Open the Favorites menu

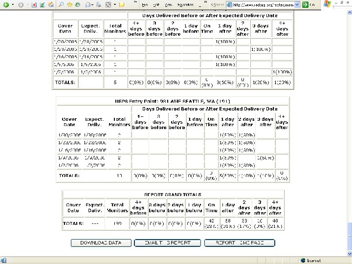[x=185, y=5]
